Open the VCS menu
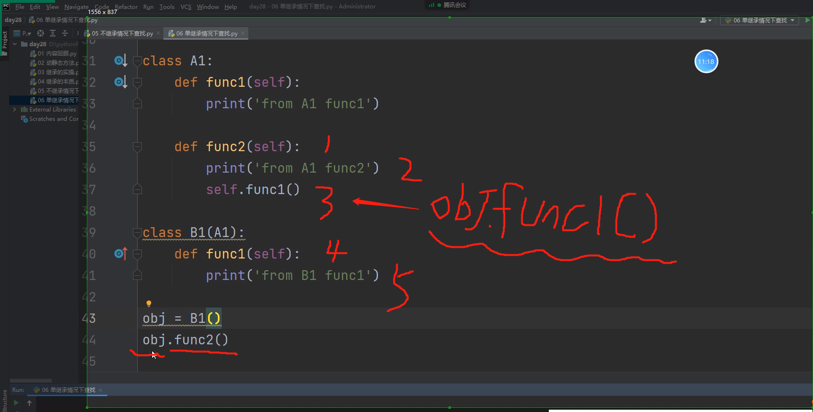Image resolution: width=813 pixels, height=412 pixels. point(186,7)
